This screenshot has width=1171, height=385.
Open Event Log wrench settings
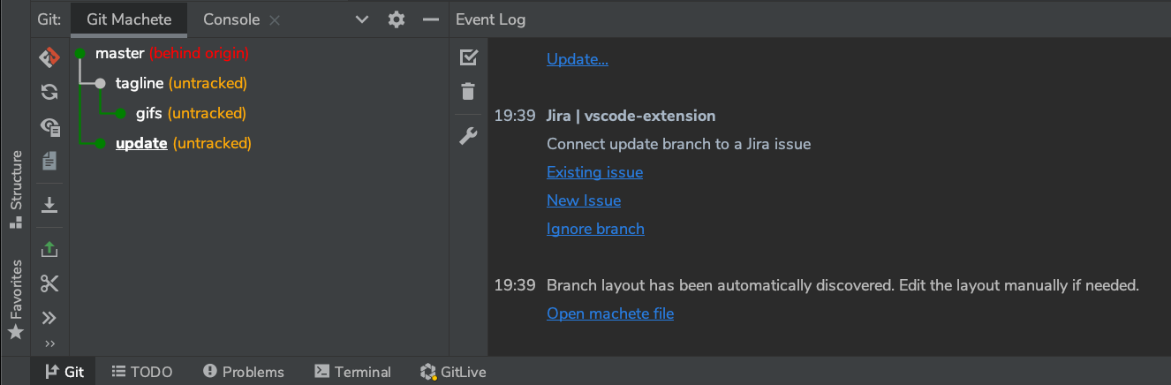pyautogui.click(x=469, y=136)
